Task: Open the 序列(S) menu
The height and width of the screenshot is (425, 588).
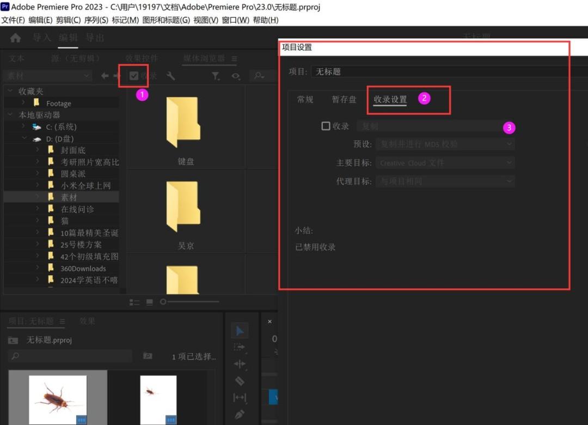Action: pyautogui.click(x=96, y=20)
